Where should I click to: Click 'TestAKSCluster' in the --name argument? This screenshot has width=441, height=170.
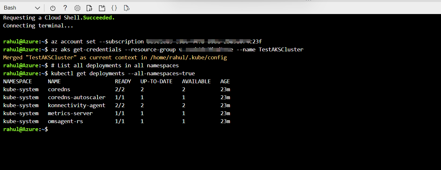(x=281, y=49)
